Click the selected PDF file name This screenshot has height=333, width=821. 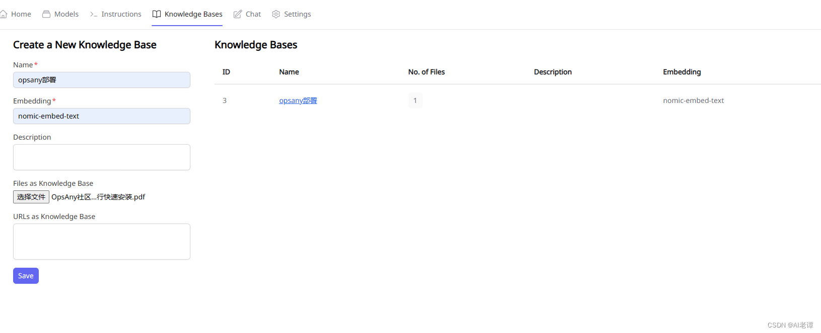pos(98,197)
